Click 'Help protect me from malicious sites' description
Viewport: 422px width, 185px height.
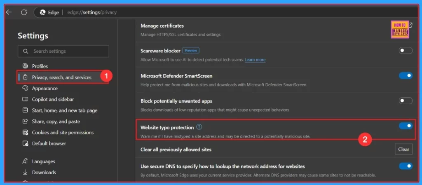pyautogui.click(x=223, y=85)
